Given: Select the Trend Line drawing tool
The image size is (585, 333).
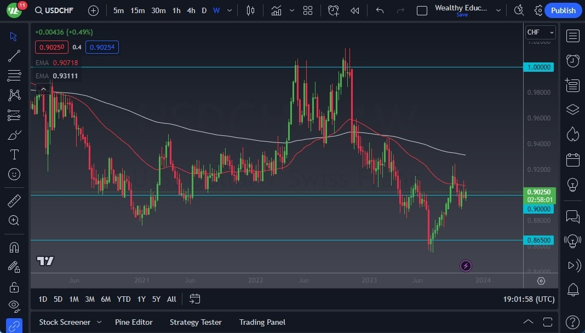Looking at the screenshot, I should coord(14,56).
